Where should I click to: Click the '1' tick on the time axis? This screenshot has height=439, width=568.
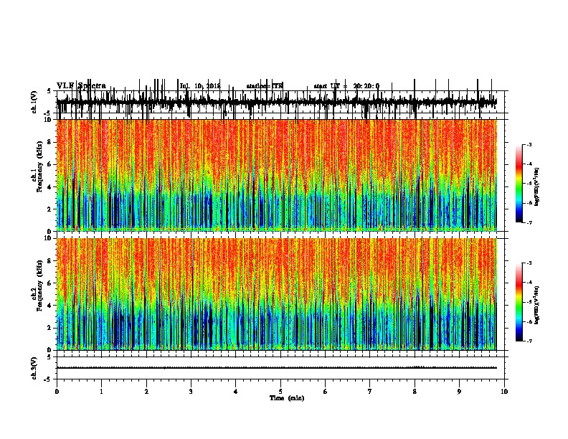click(x=101, y=392)
